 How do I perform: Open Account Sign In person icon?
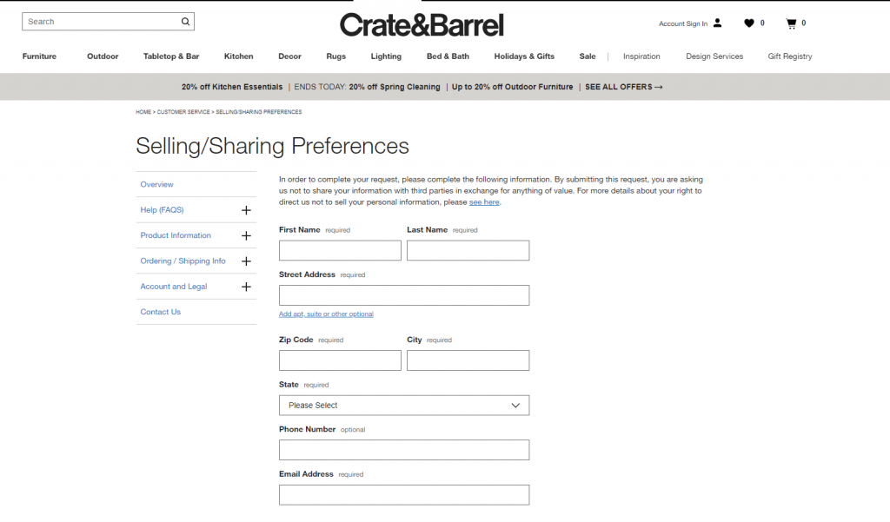tap(716, 23)
